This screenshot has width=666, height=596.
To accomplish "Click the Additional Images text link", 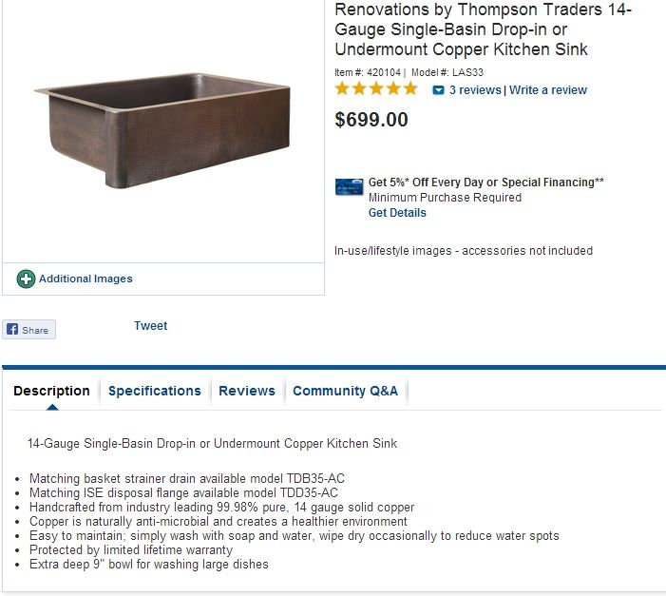I will tap(86, 279).
